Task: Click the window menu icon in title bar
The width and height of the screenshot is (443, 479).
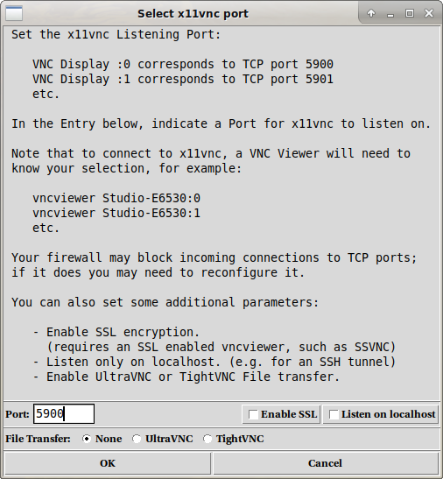Action: [x=14, y=13]
